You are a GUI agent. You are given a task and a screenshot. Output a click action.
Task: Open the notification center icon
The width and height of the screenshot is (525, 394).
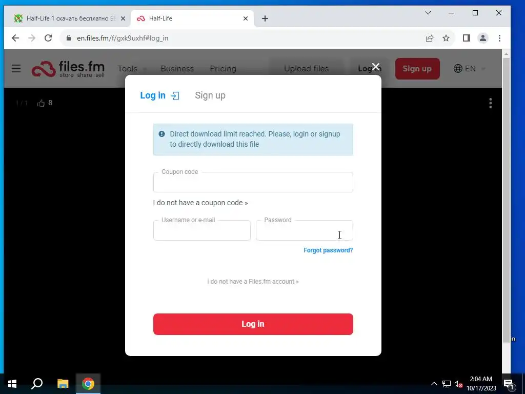(508, 384)
